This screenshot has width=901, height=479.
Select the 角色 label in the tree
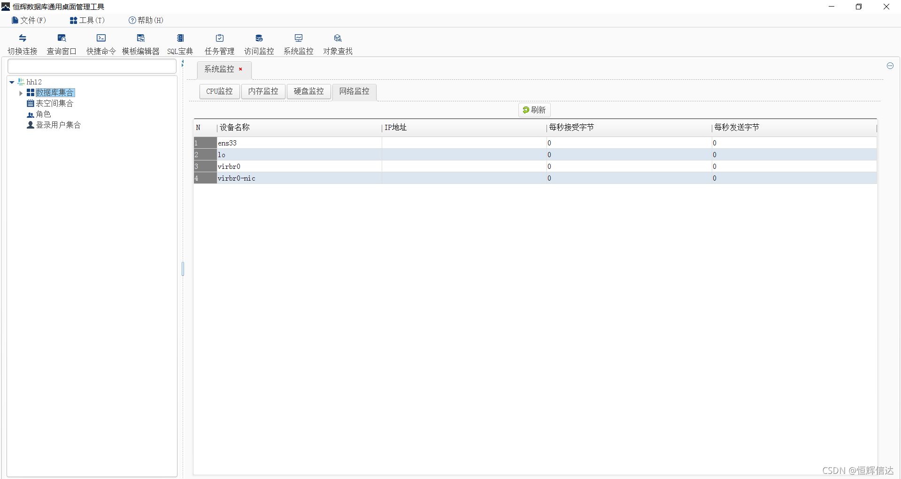(43, 114)
